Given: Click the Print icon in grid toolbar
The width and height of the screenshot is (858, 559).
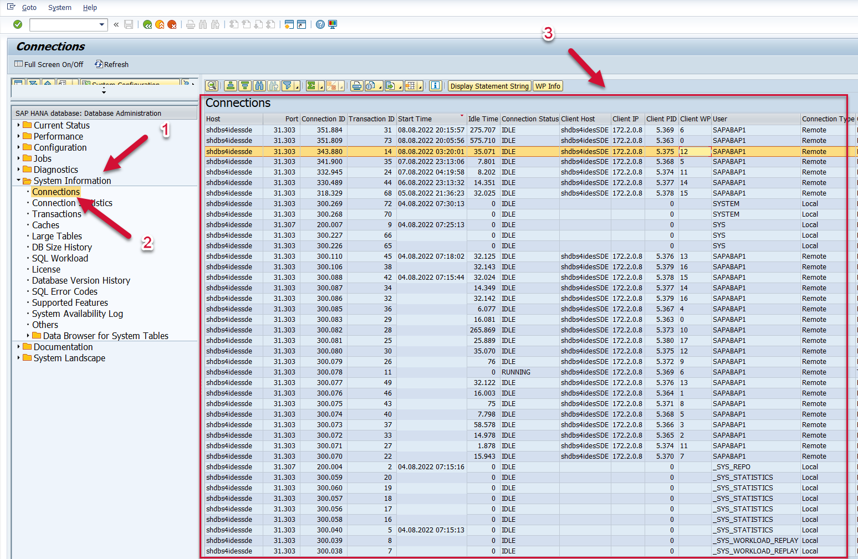Looking at the screenshot, I should coord(356,86).
